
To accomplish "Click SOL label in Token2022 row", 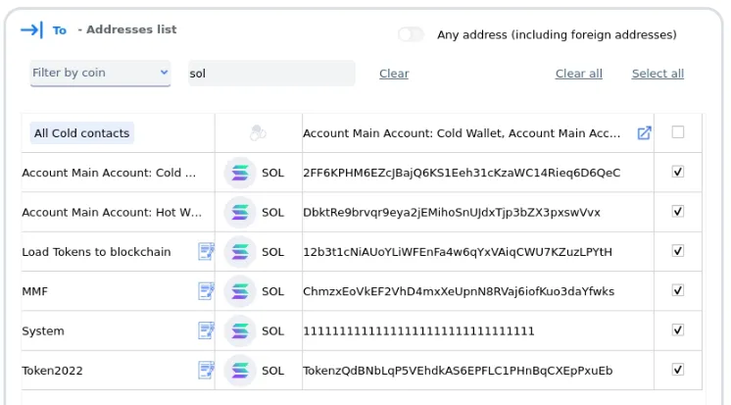I will click(x=272, y=371).
